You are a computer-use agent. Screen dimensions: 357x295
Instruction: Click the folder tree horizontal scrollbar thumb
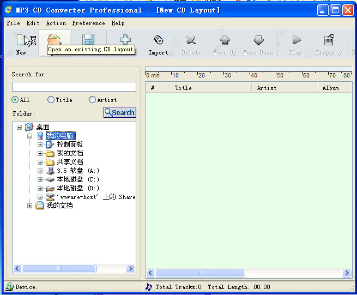coord(59,268)
